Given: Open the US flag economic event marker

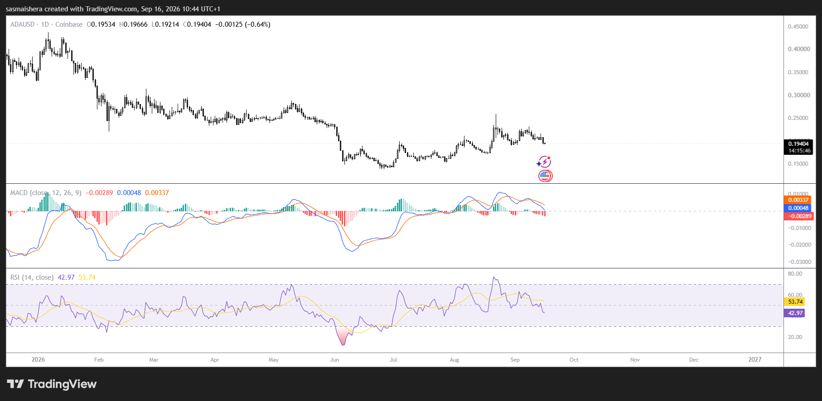Looking at the screenshot, I should (546, 176).
